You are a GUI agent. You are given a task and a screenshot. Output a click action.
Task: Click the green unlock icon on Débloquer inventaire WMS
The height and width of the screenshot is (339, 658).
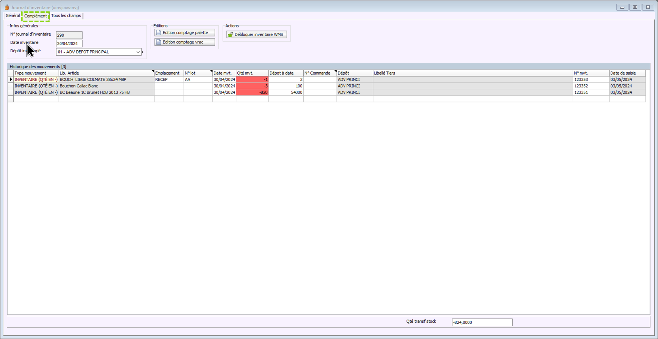[230, 35]
